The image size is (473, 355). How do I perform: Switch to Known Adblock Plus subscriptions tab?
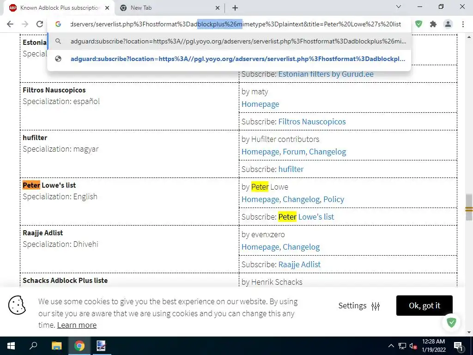[59, 8]
